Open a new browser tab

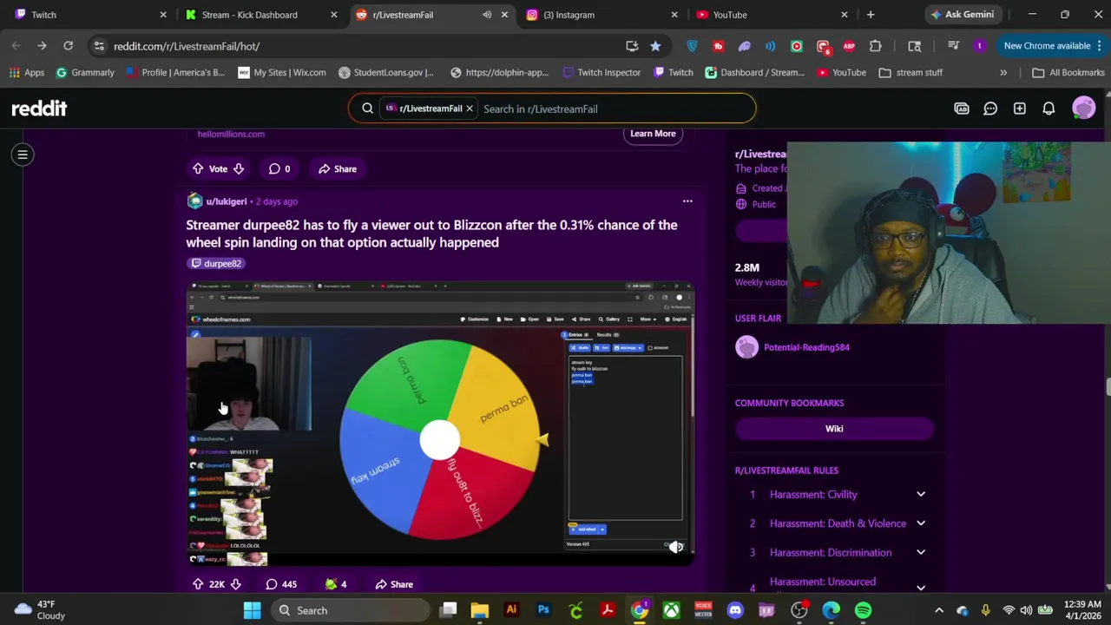[x=871, y=15]
